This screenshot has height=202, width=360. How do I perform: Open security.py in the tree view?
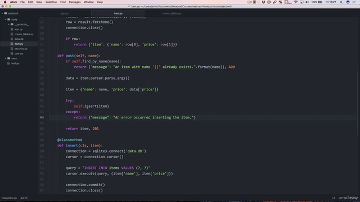pyautogui.click(x=21, y=49)
